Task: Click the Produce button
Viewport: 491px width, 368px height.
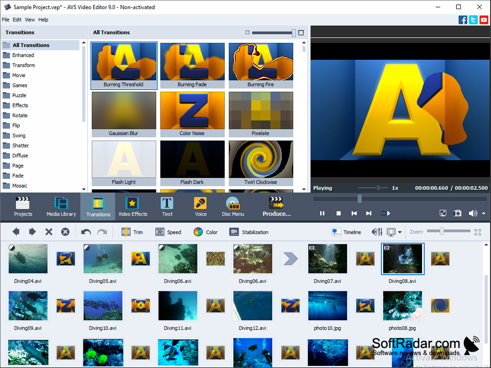Action: [x=276, y=207]
